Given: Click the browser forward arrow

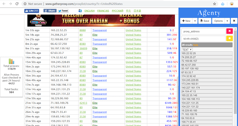Looking at the screenshot, I should (x=10, y=4).
